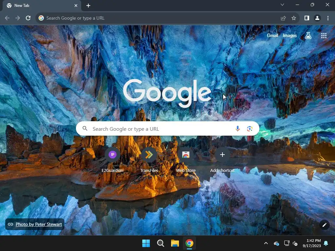Viewport: 335px width, 251px height.
Task: Open Photo by Peter Stewart link
Action: 39,224
